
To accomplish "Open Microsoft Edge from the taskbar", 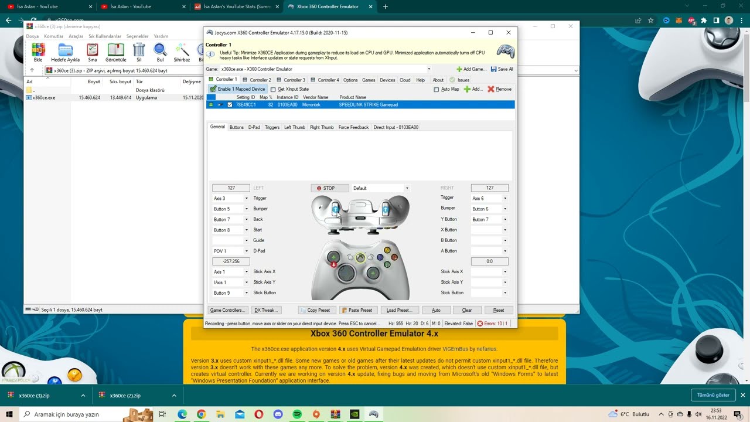I will [182, 414].
